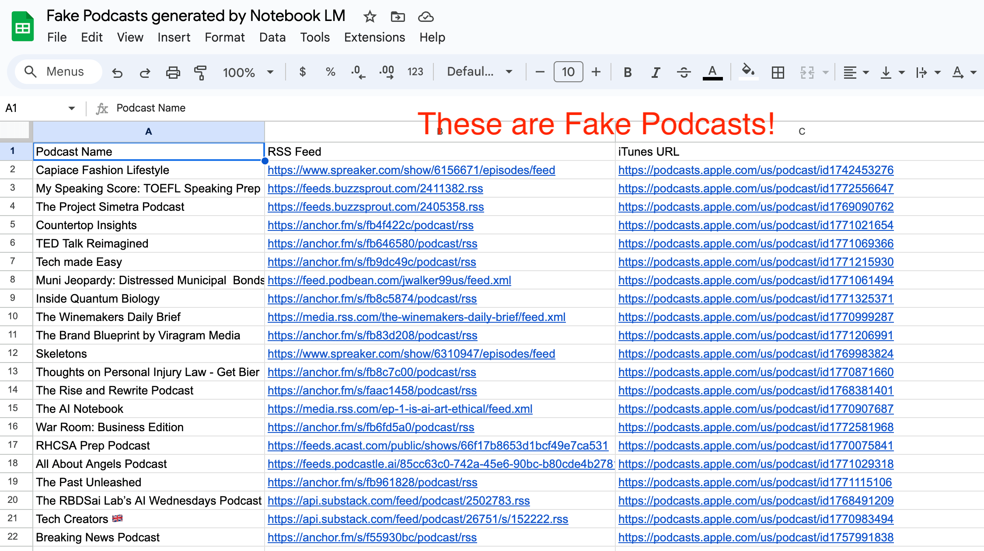Image resolution: width=984 pixels, height=551 pixels.
Task: Open the Extensions menu
Action: [x=374, y=38]
